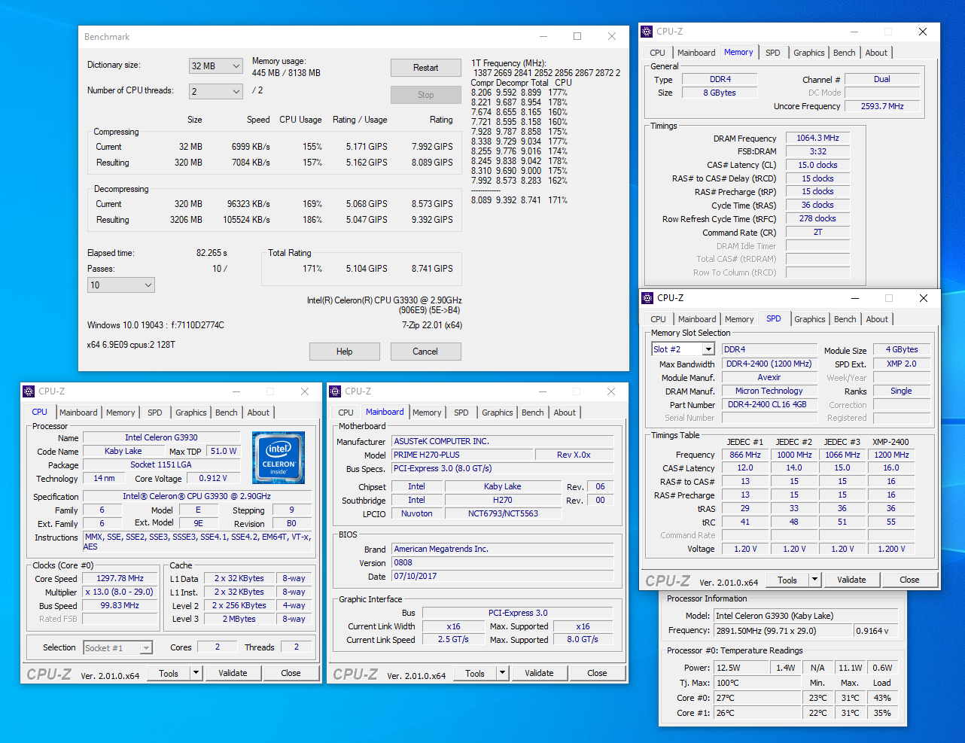Click the Uncore Frequency value 2593.7 MHz

click(882, 106)
